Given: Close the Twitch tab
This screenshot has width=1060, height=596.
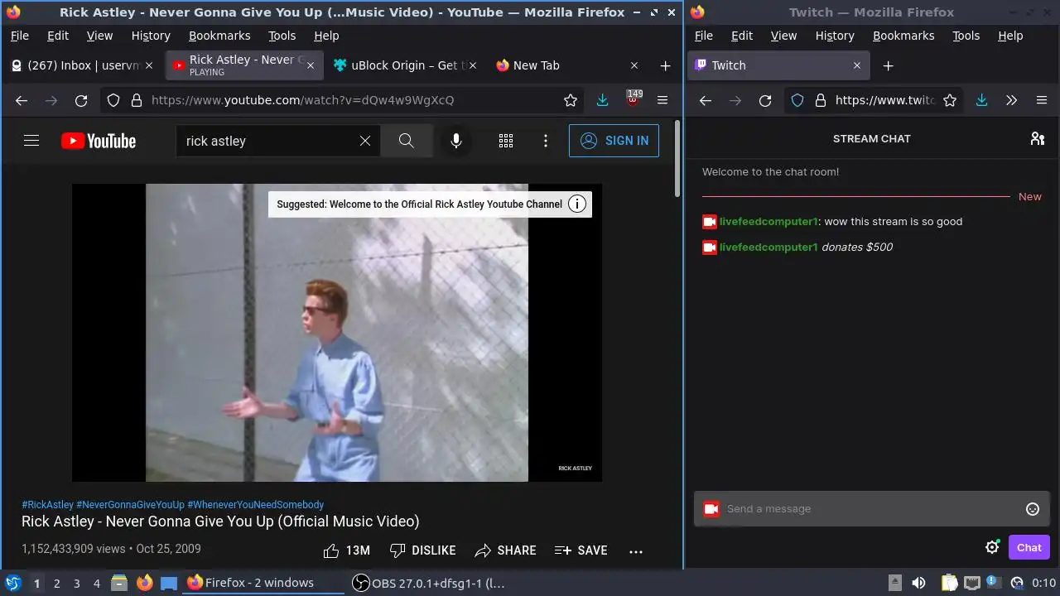Looking at the screenshot, I should click(857, 65).
